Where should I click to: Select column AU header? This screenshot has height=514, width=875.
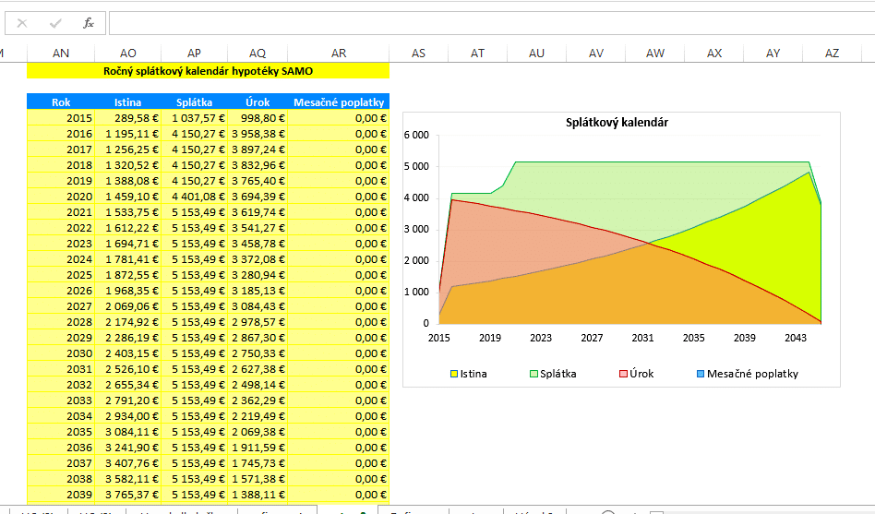point(536,53)
